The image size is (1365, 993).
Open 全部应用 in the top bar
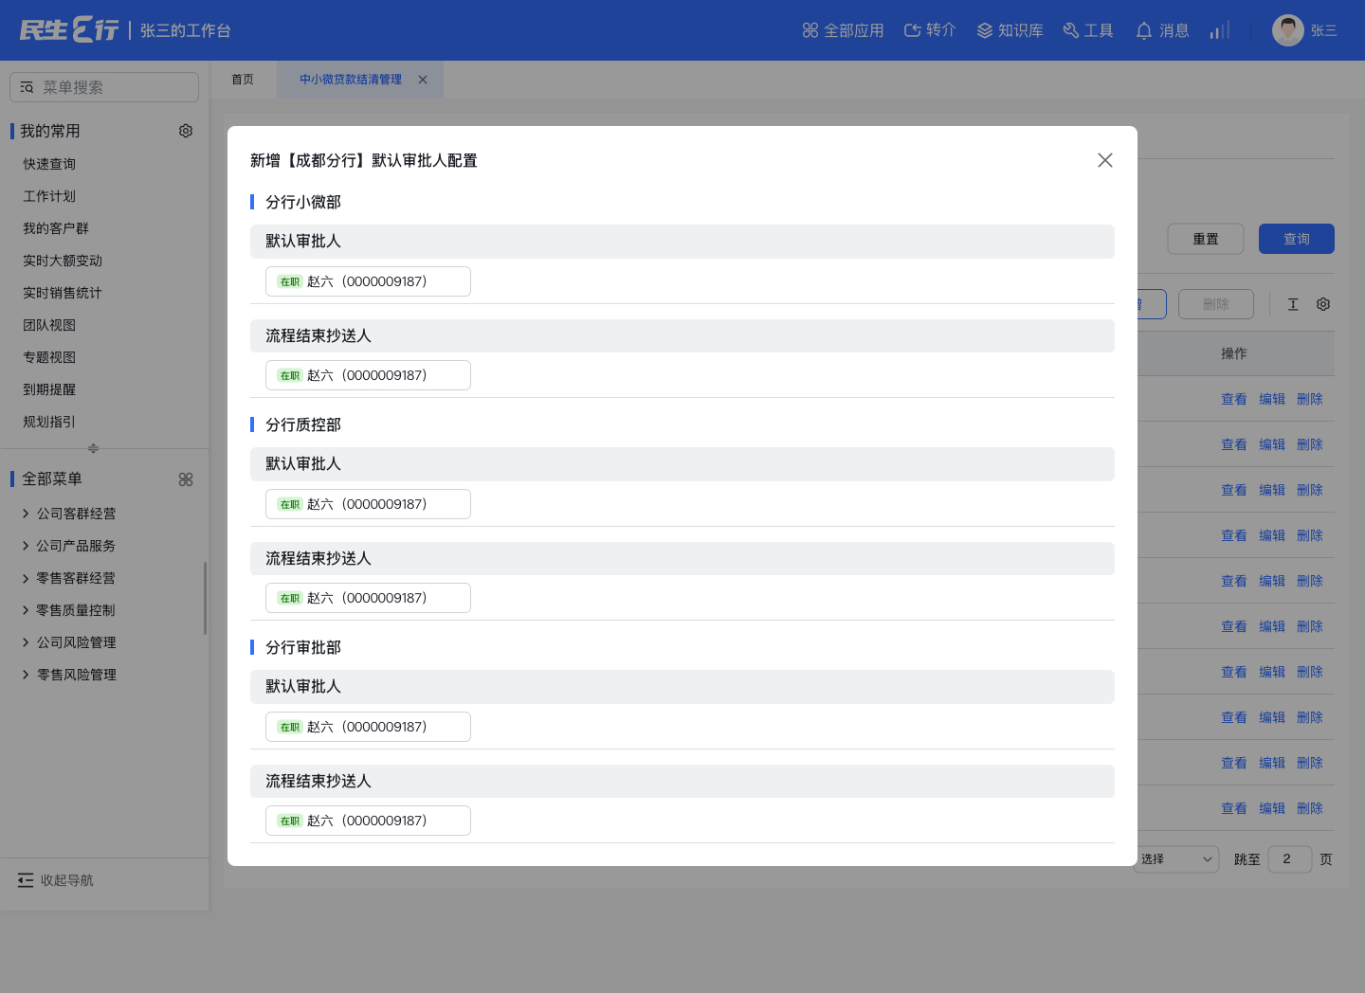click(843, 30)
